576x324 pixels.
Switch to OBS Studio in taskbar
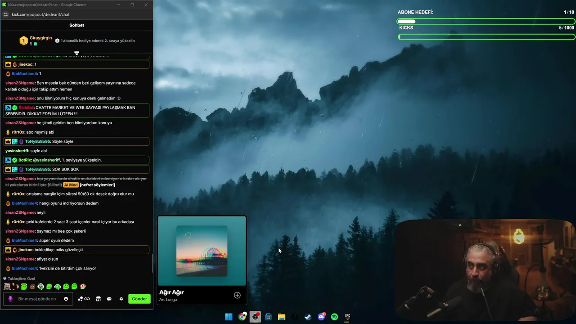click(x=255, y=317)
